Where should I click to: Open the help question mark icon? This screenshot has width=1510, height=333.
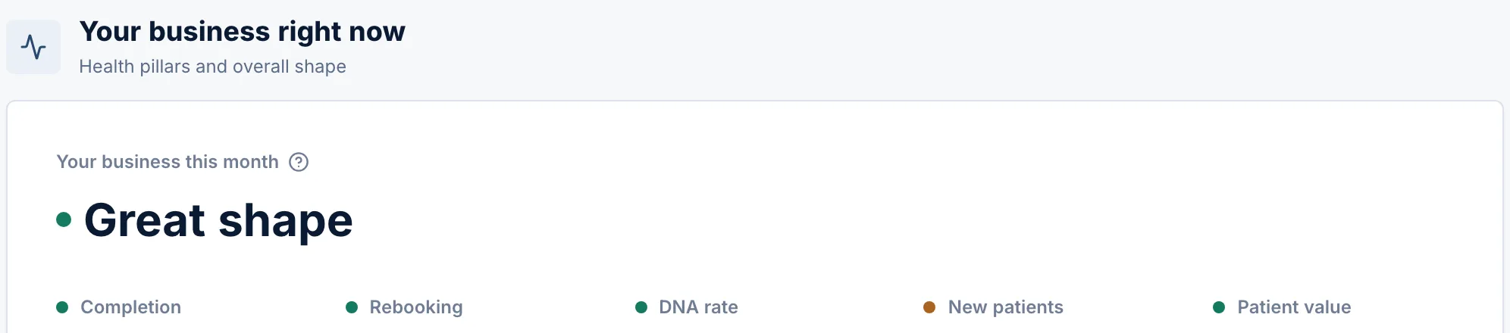pos(299,162)
